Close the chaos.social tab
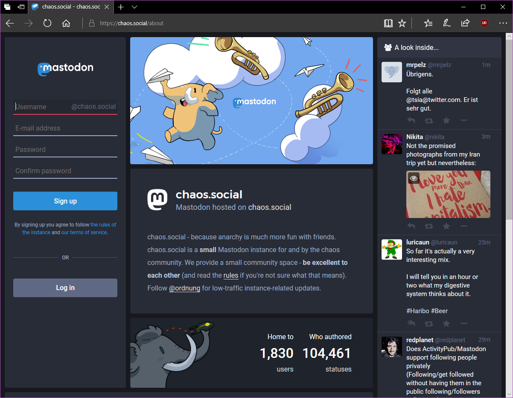 click(x=106, y=7)
